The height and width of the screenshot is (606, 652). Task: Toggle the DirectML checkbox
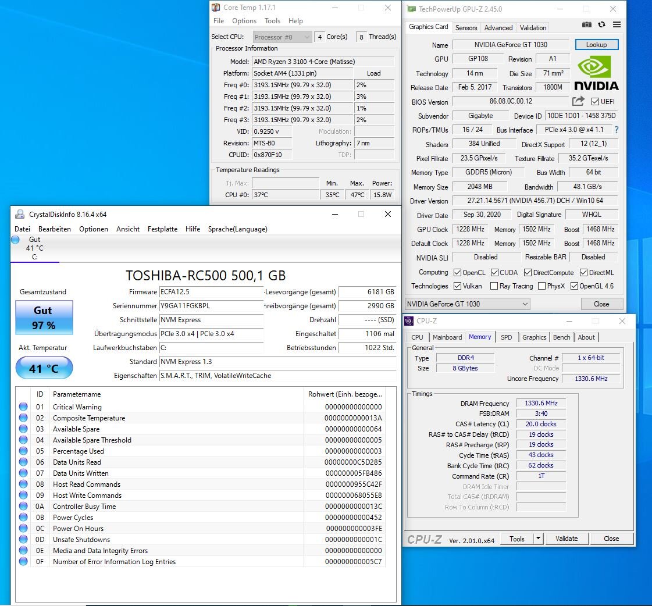coord(583,272)
